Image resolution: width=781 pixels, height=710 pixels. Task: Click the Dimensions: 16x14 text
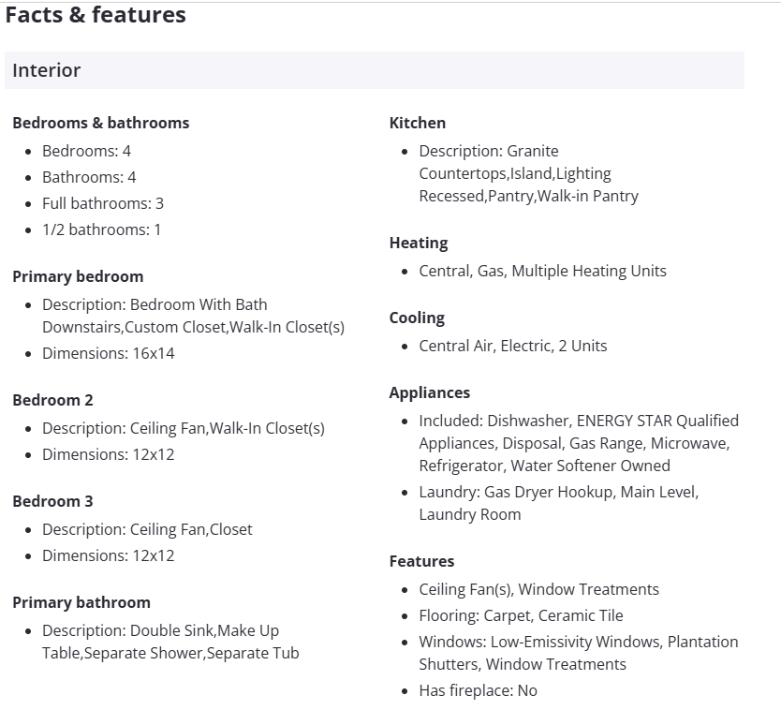(x=108, y=353)
